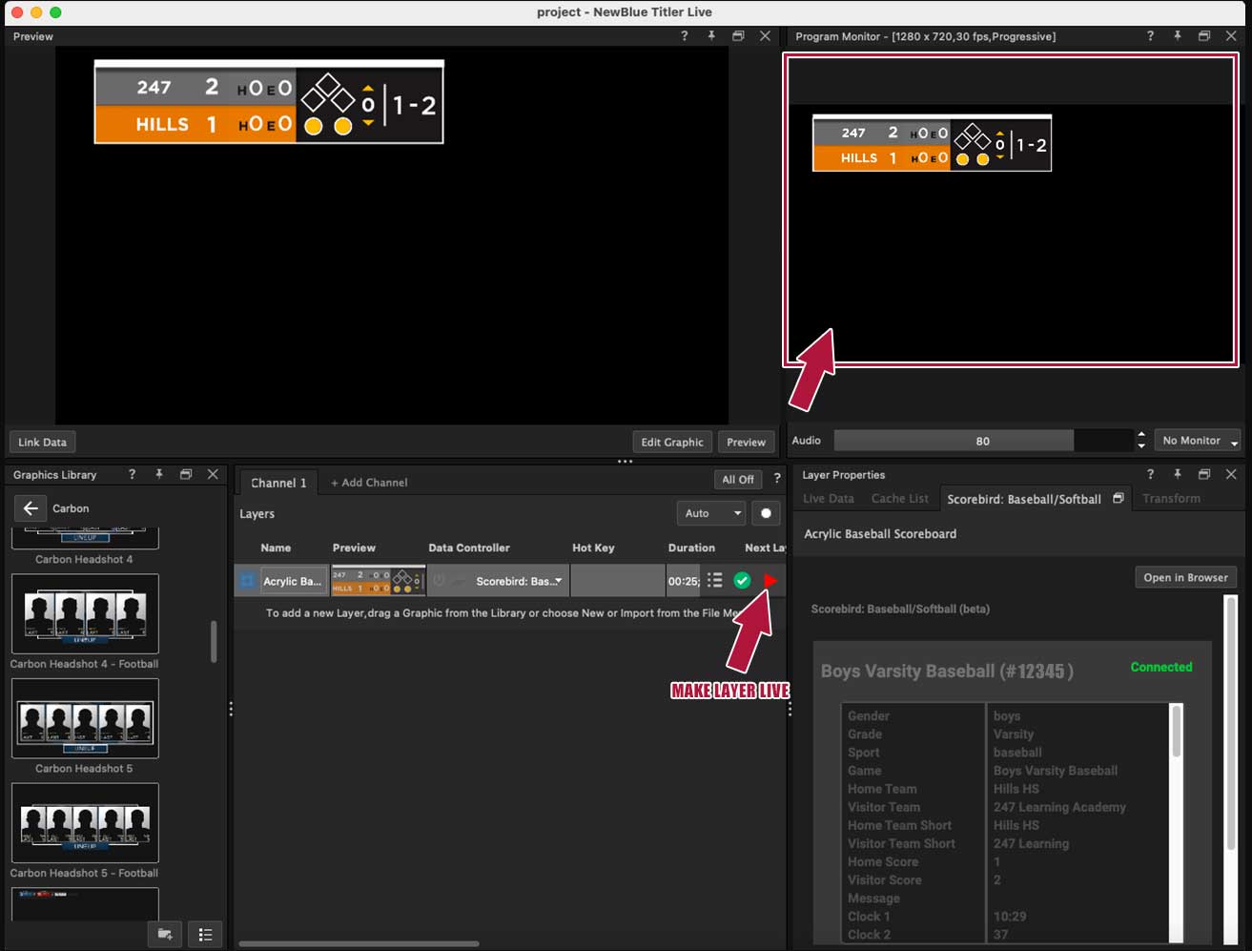1252x951 pixels.
Task: Adjust the Audio level slider showing 80
Action: (982, 441)
